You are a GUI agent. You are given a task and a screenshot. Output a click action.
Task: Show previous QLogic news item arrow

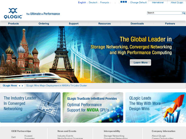19,86
